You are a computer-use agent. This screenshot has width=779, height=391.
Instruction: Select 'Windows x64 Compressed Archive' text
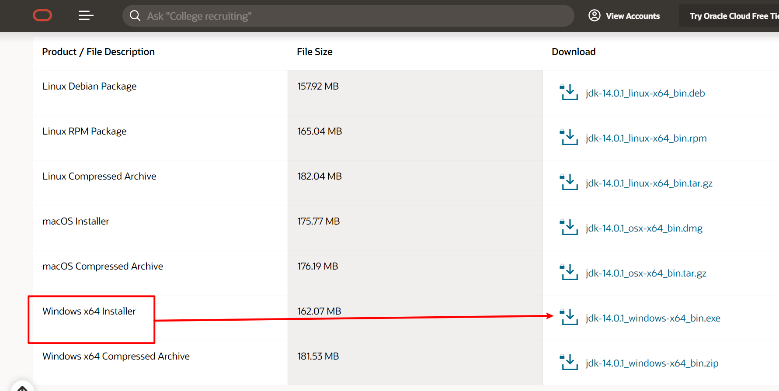[116, 356]
